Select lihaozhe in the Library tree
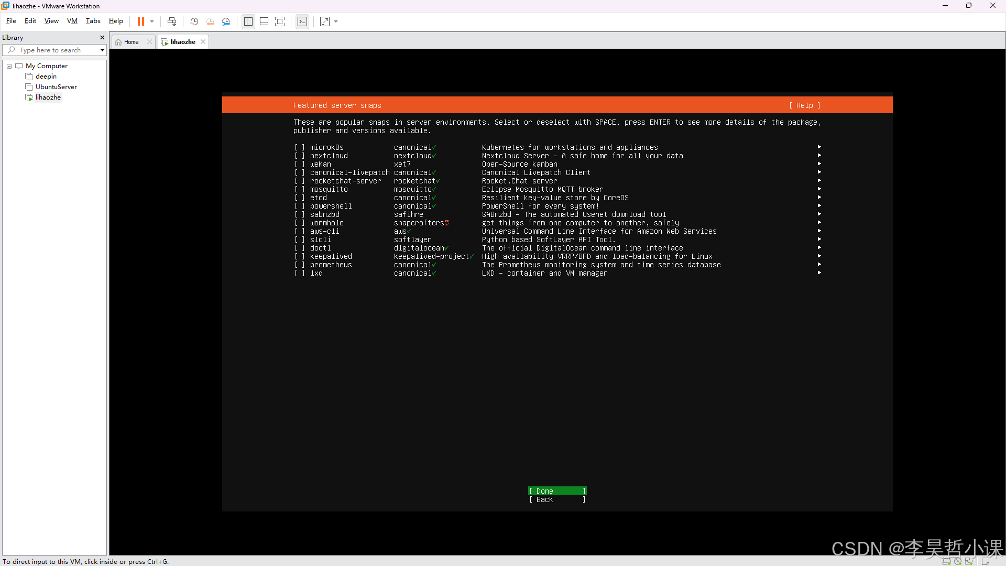 coord(48,97)
